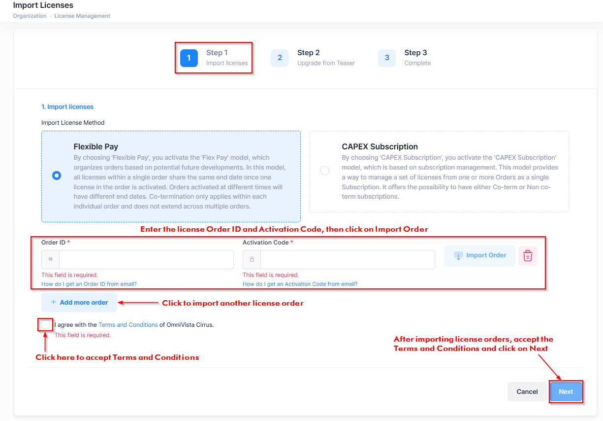Select the CAPEX Subscription radio button

[324, 171]
